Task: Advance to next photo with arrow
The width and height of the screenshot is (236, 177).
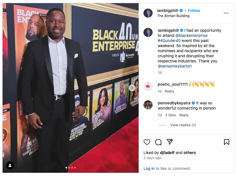Action: coord(132,88)
